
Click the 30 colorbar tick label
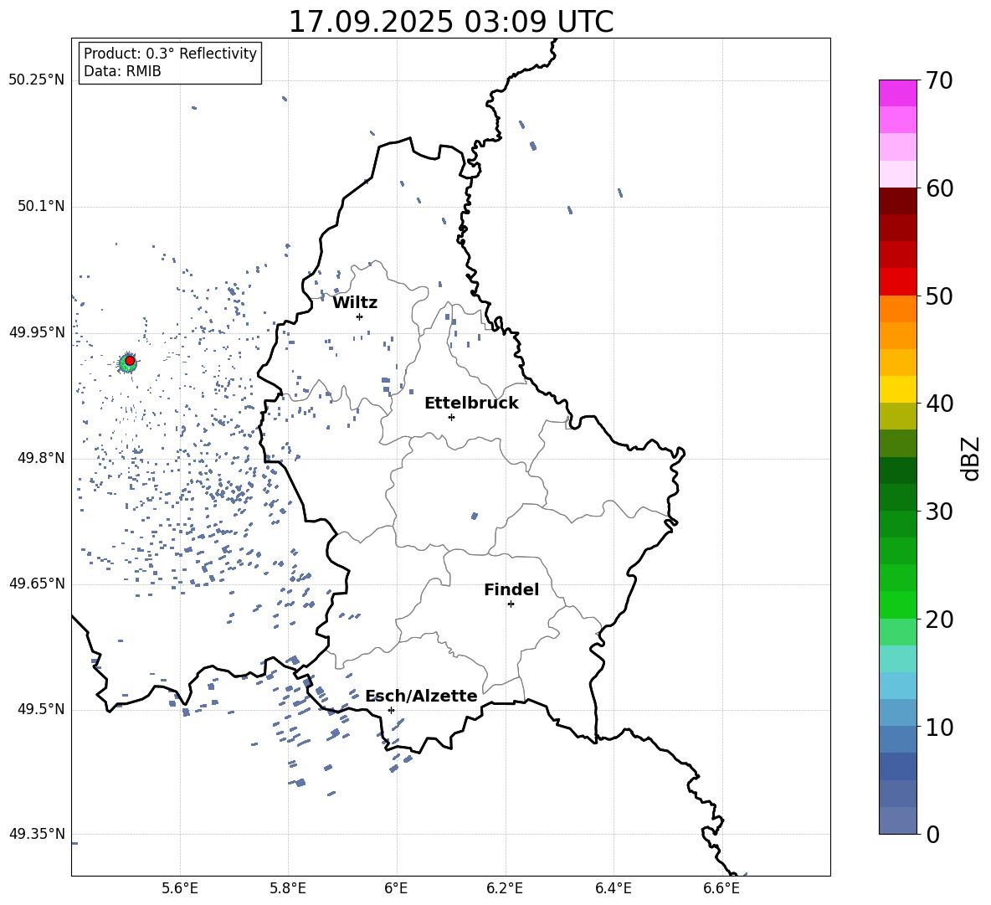[939, 512]
